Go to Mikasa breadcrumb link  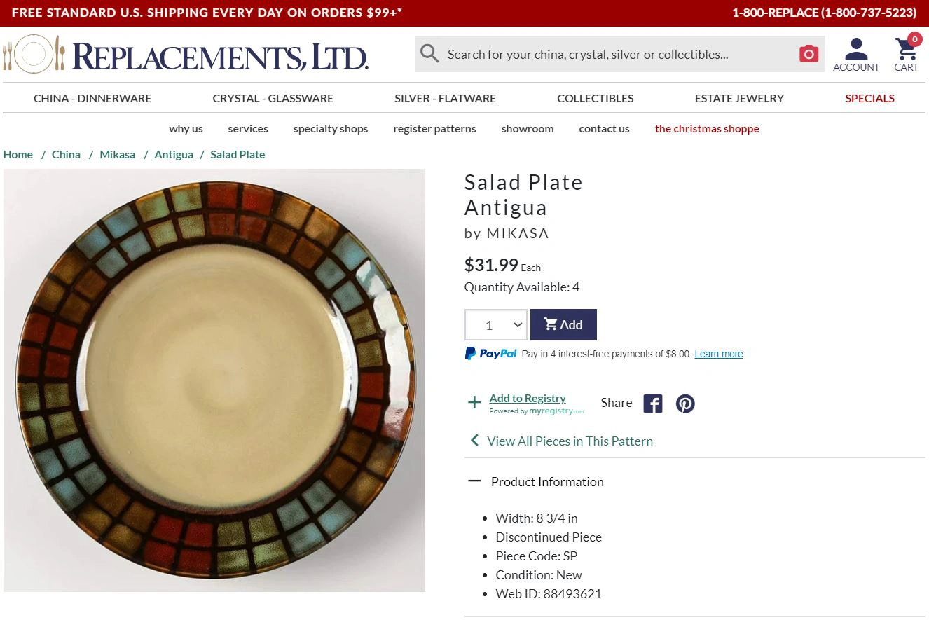click(x=118, y=154)
